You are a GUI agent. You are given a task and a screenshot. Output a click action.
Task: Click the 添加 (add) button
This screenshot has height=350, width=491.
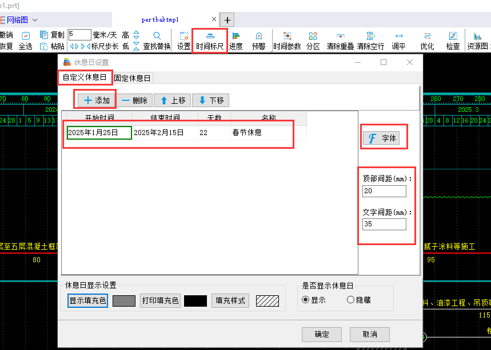tap(97, 100)
